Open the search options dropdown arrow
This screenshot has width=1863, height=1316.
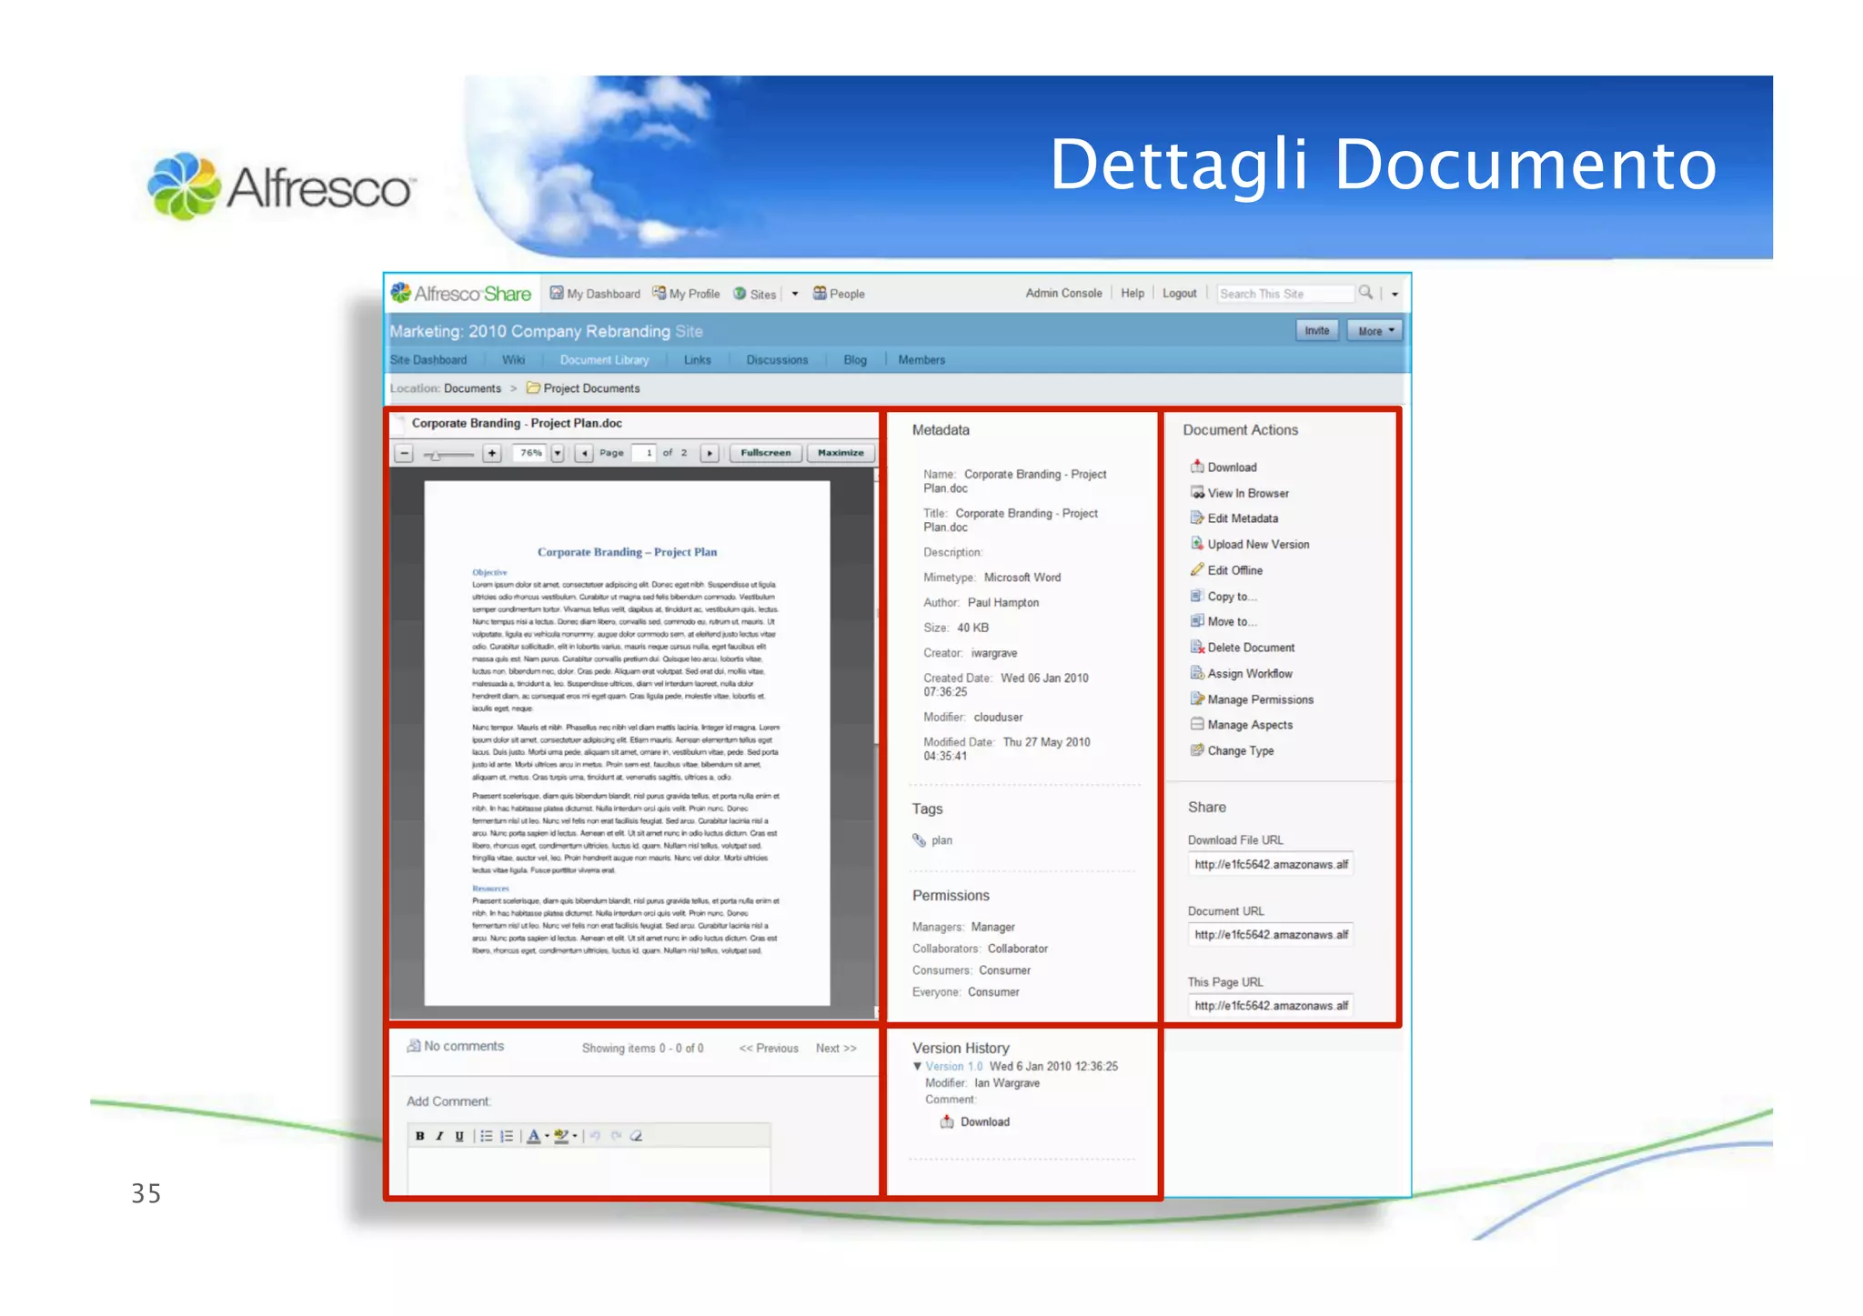tap(1395, 294)
